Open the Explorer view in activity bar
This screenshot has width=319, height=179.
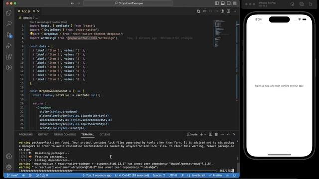tap(9, 13)
